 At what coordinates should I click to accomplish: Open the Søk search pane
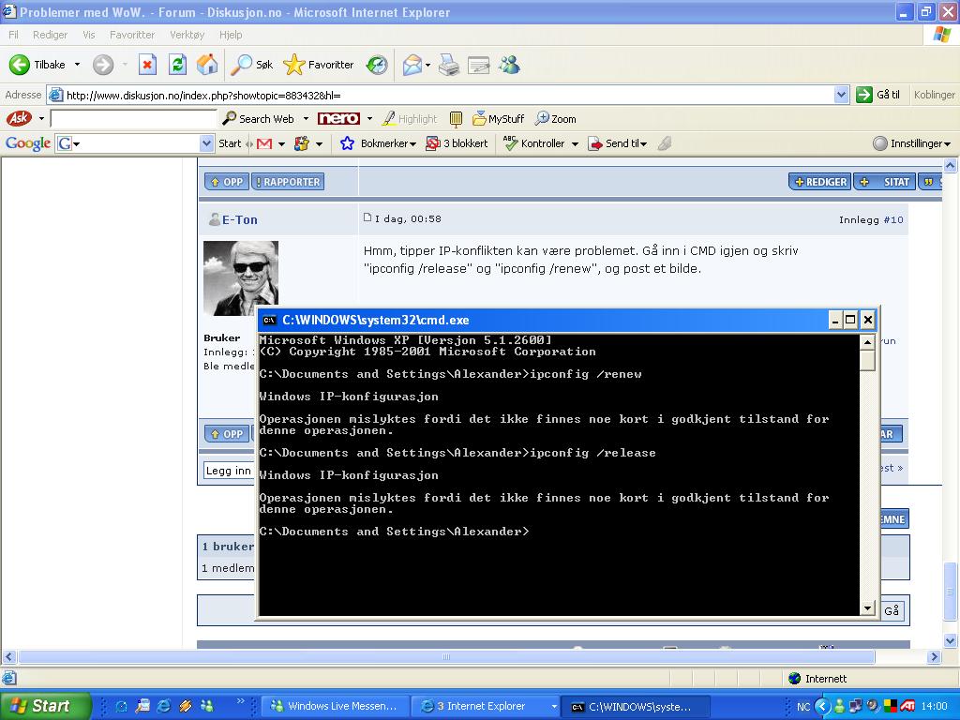(253, 65)
